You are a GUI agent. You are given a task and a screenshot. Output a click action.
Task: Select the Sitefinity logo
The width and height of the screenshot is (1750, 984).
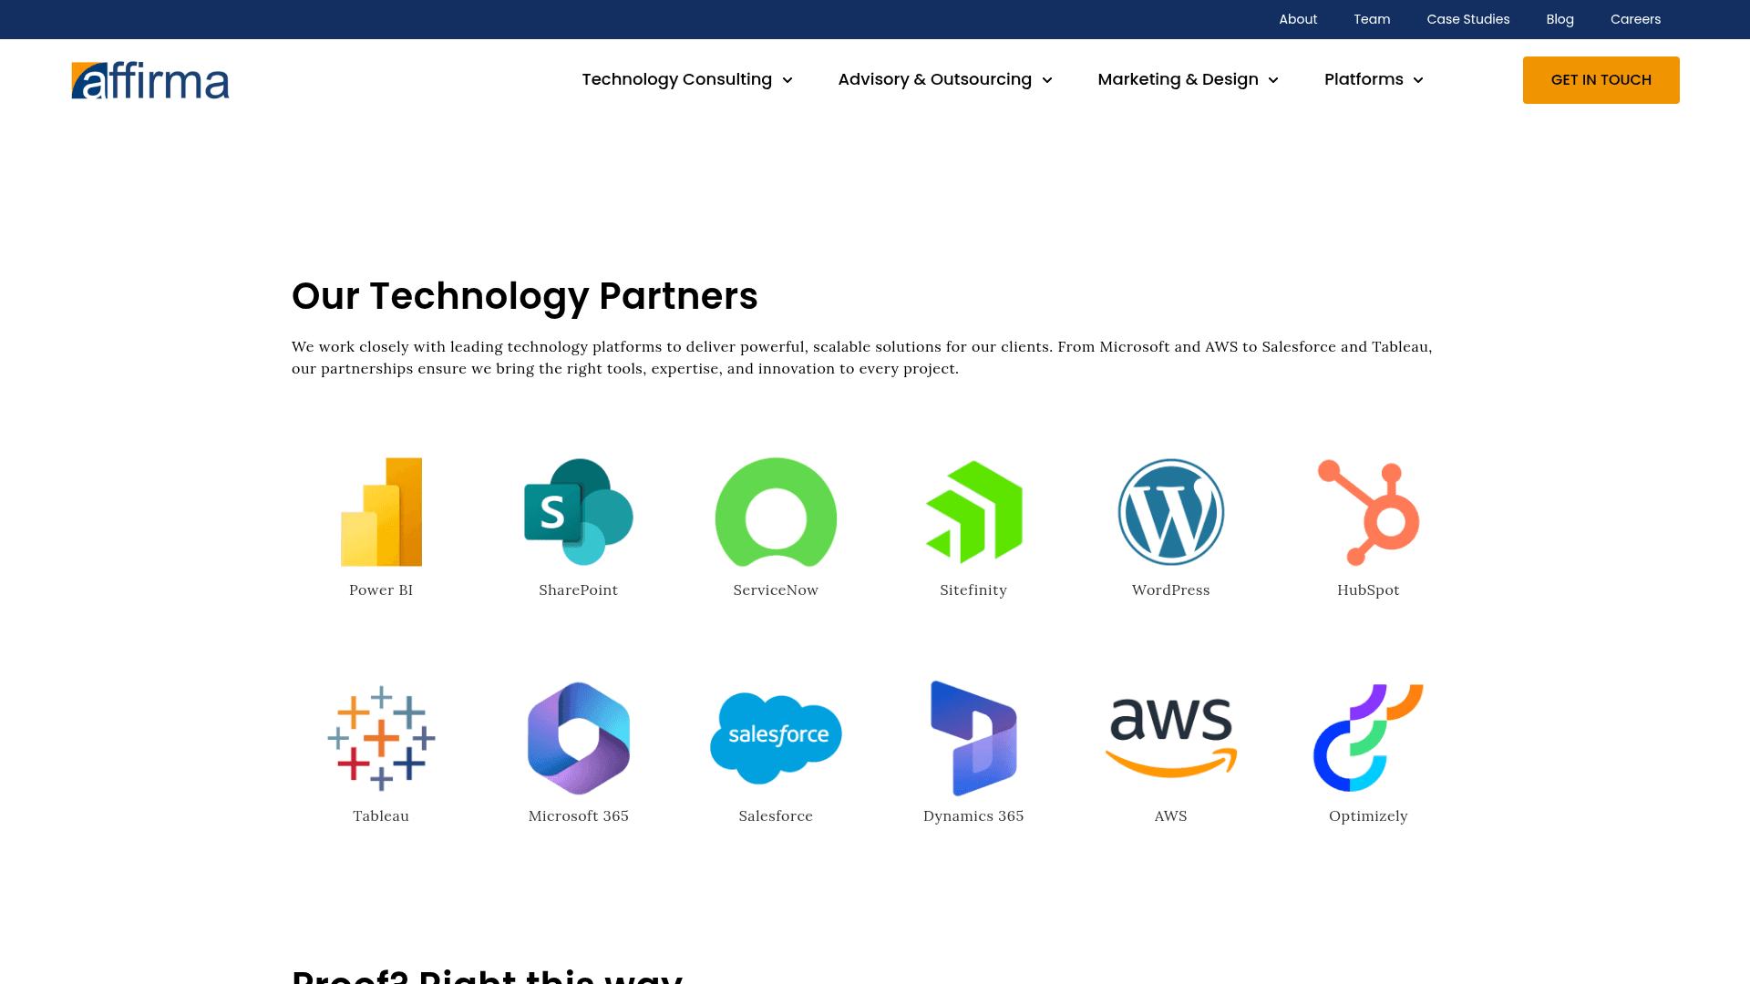[x=973, y=512]
